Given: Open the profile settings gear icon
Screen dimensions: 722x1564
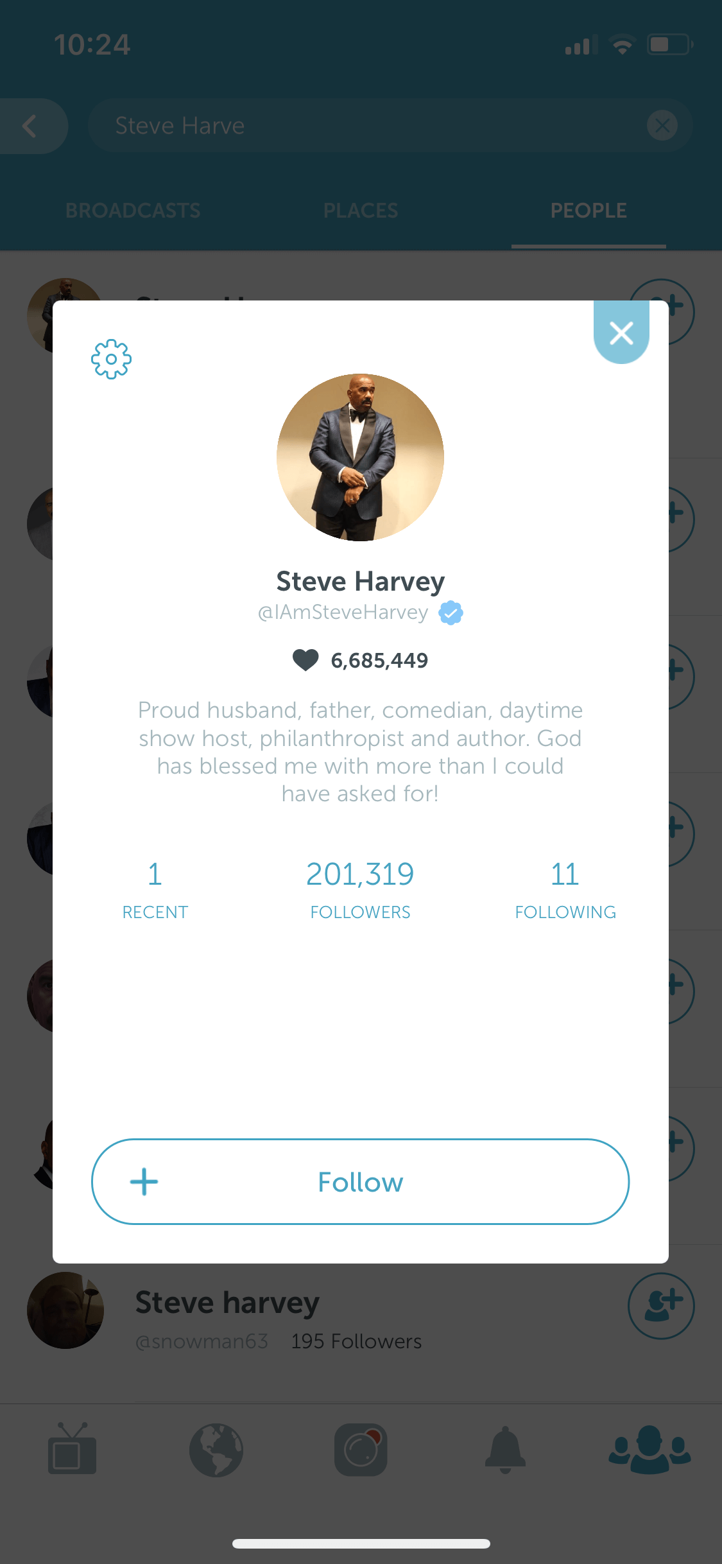Looking at the screenshot, I should tap(111, 359).
